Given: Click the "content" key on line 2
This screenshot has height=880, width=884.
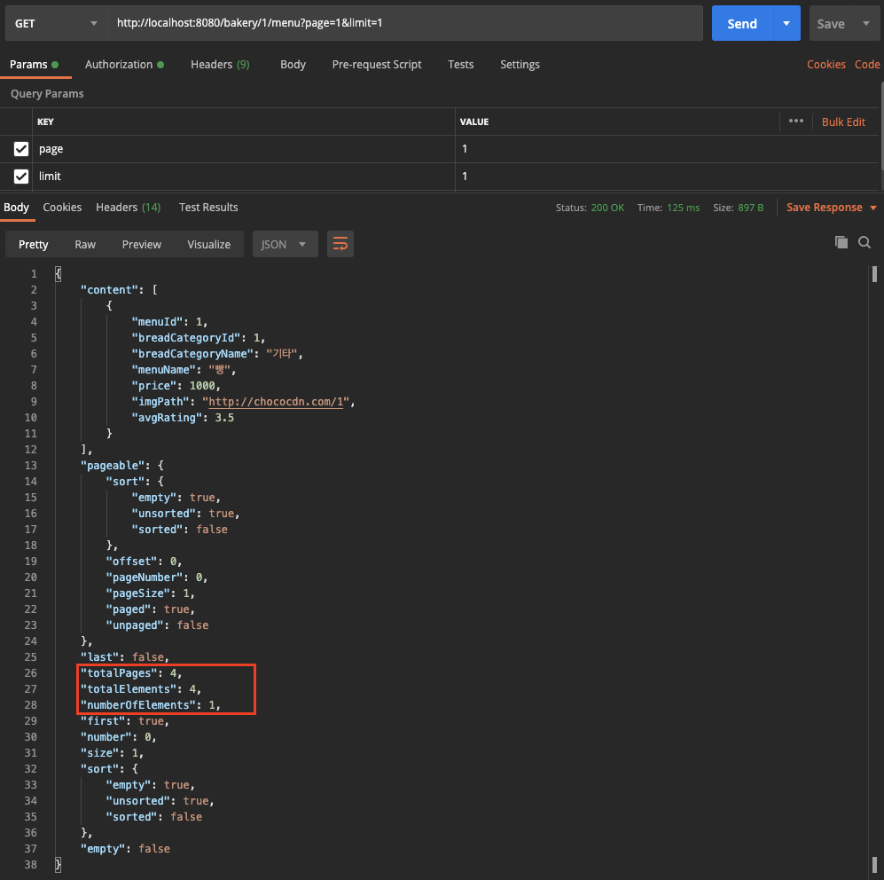Looking at the screenshot, I should (x=109, y=290).
